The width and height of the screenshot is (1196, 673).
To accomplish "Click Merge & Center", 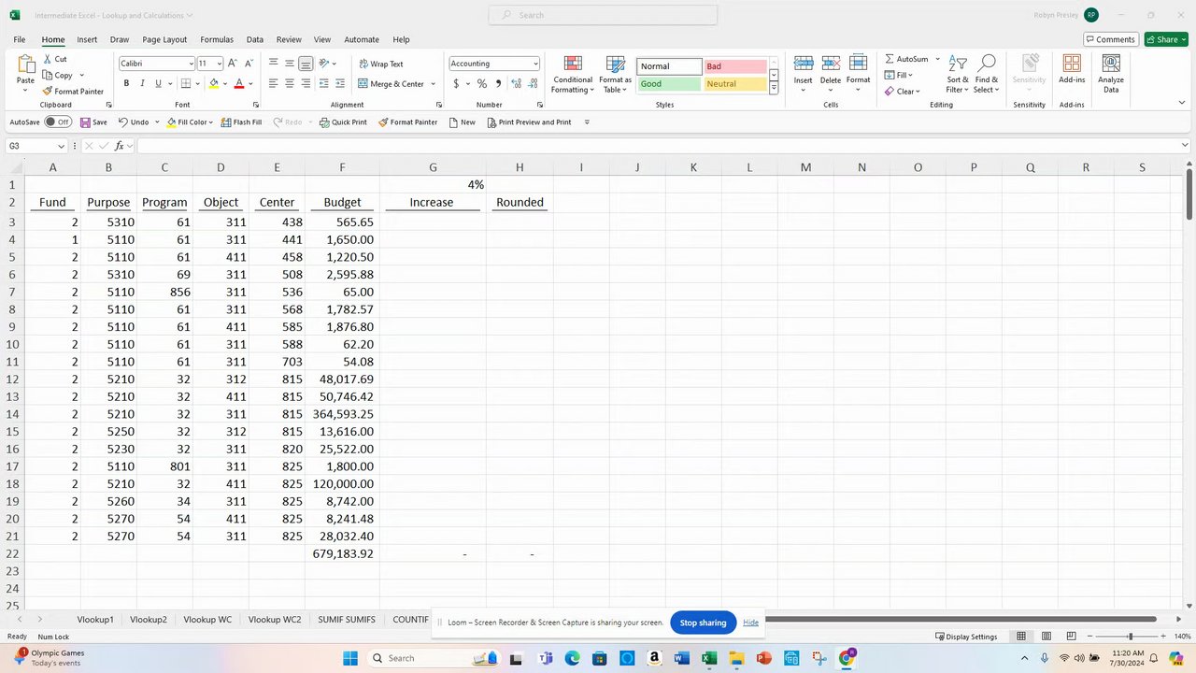I will click(x=392, y=83).
